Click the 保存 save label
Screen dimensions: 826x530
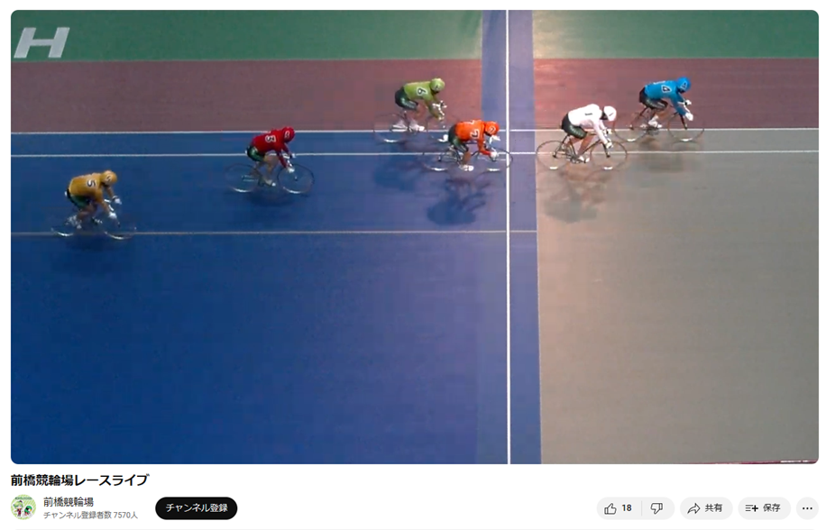click(771, 508)
